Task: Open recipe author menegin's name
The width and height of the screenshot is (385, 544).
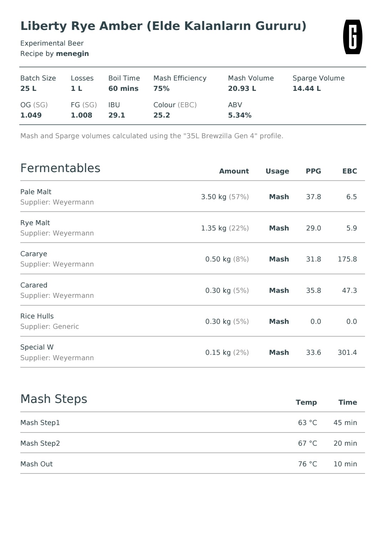Action: (x=72, y=54)
